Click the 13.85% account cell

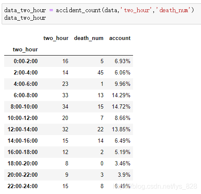coord(121,129)
